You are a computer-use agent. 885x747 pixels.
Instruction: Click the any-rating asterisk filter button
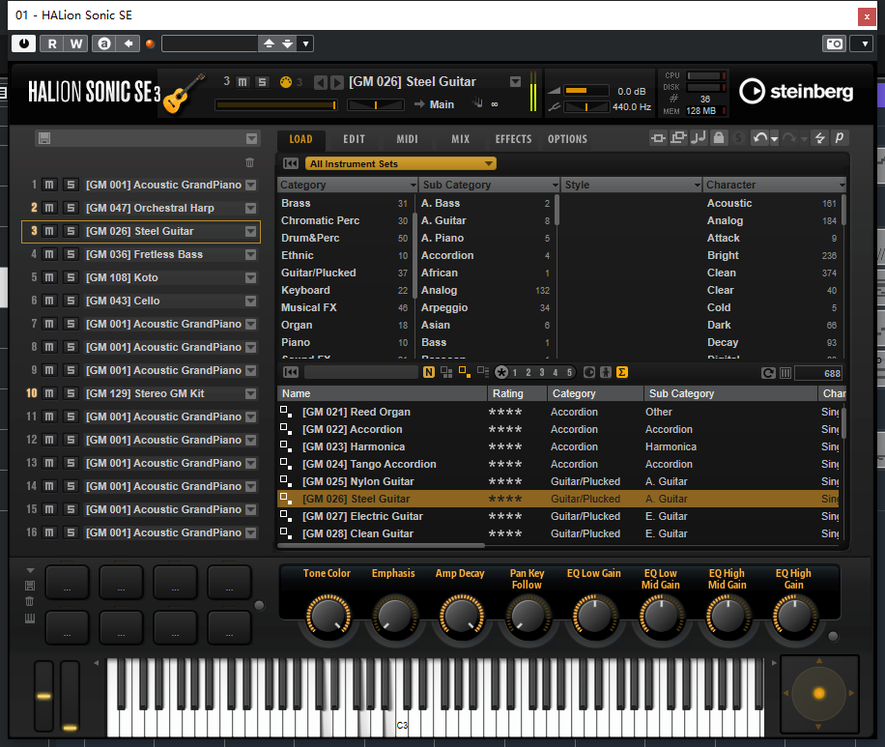pyautogui.click(x=501, y=372)
